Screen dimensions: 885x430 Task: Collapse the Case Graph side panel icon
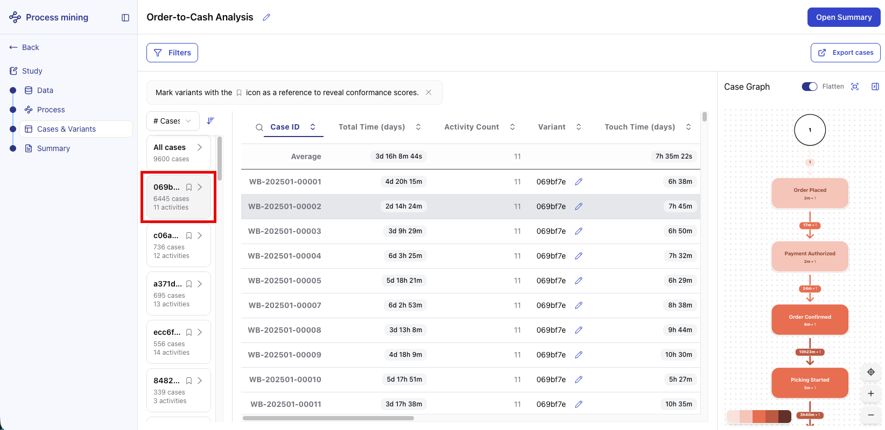[875, 87]
